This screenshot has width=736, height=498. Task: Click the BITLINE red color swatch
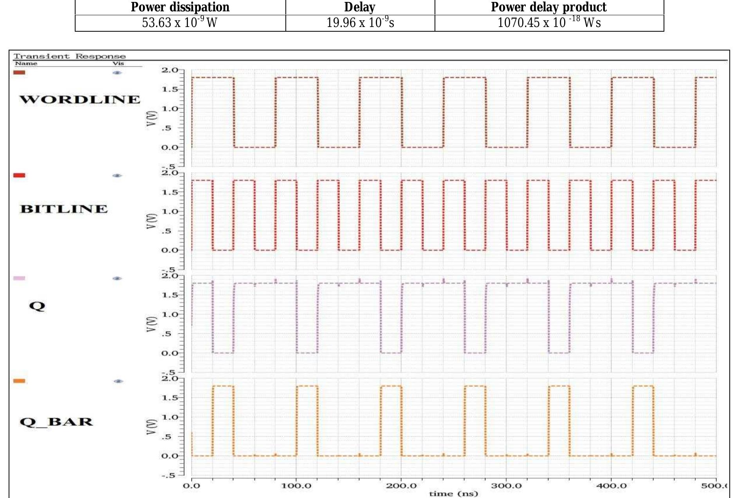coord(18,176)
